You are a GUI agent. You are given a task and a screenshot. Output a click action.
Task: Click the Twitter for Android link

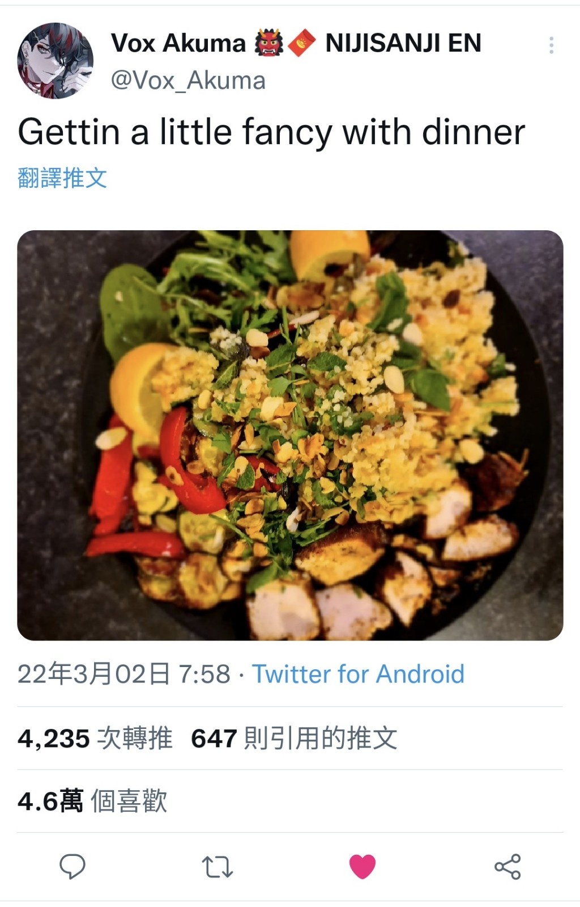coord(358,674)
